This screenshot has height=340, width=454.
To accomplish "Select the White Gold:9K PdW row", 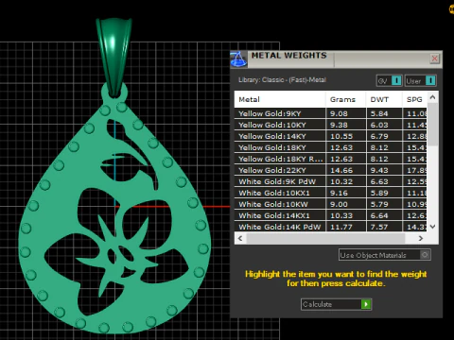I will (x=330, y=181).
